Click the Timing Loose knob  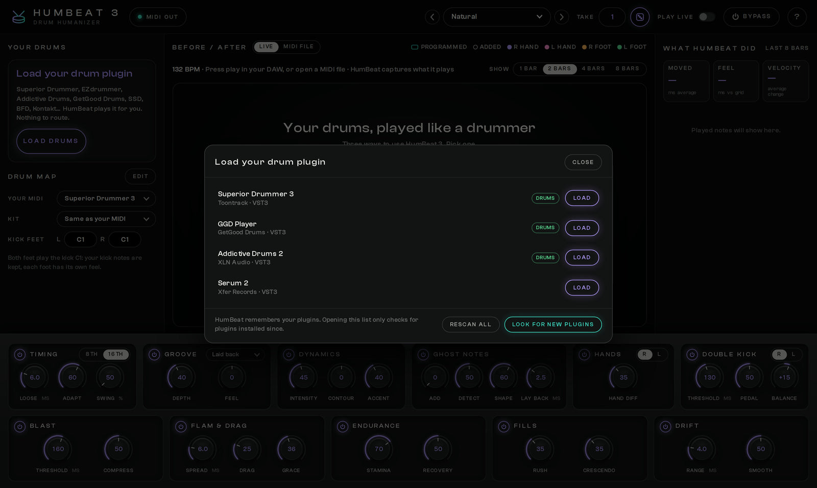pyautogui.click(x=34, y=378)
